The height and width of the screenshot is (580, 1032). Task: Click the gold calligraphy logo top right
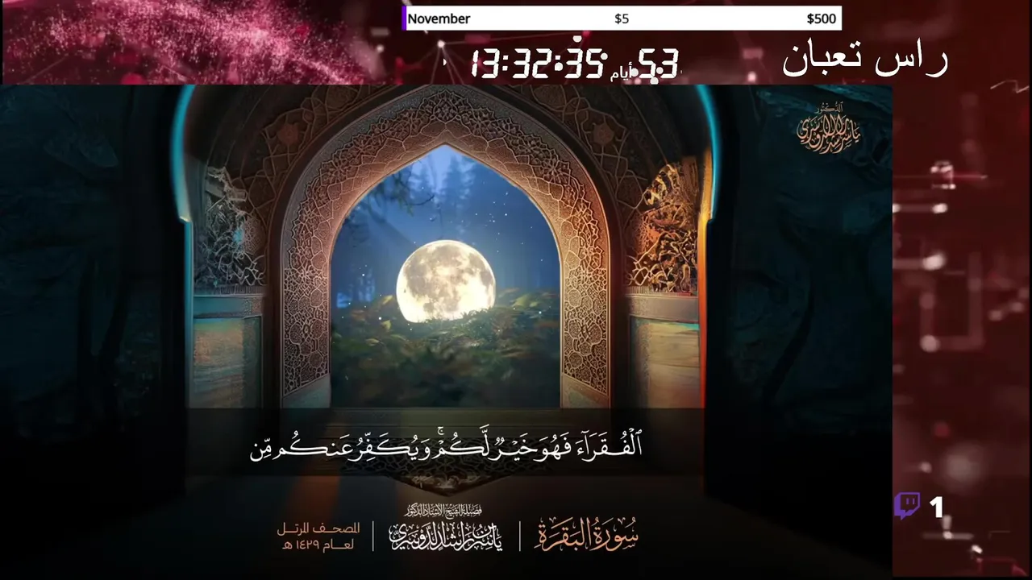tap(829, 129)
